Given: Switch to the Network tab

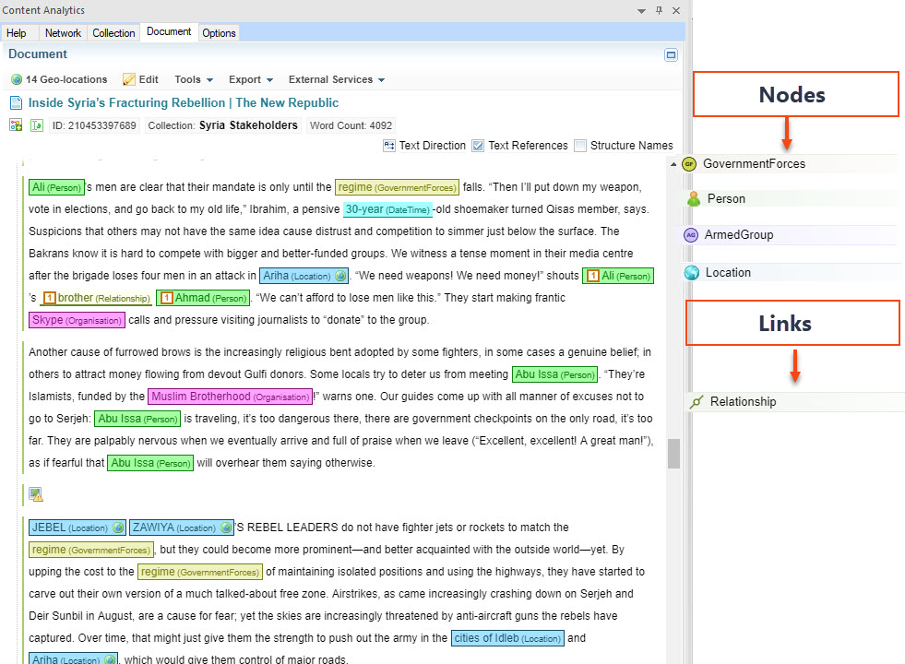Looking at the screenshot, I should [64, 33].
